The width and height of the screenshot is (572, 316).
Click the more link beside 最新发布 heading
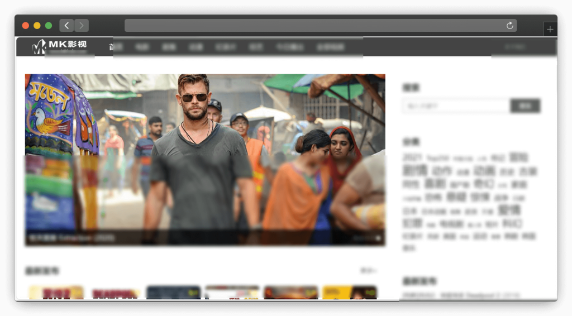(368, 271)
